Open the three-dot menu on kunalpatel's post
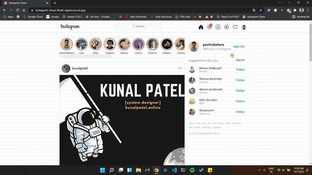 pos(180,68)
